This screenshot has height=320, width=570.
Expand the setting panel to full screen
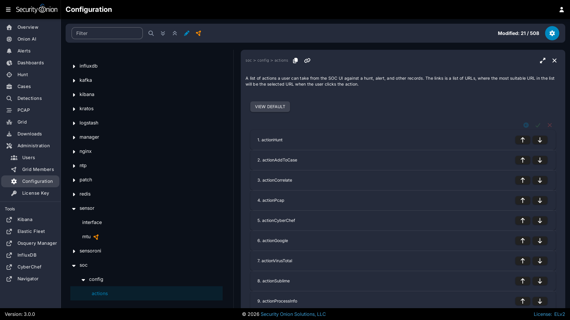(542, 60)
